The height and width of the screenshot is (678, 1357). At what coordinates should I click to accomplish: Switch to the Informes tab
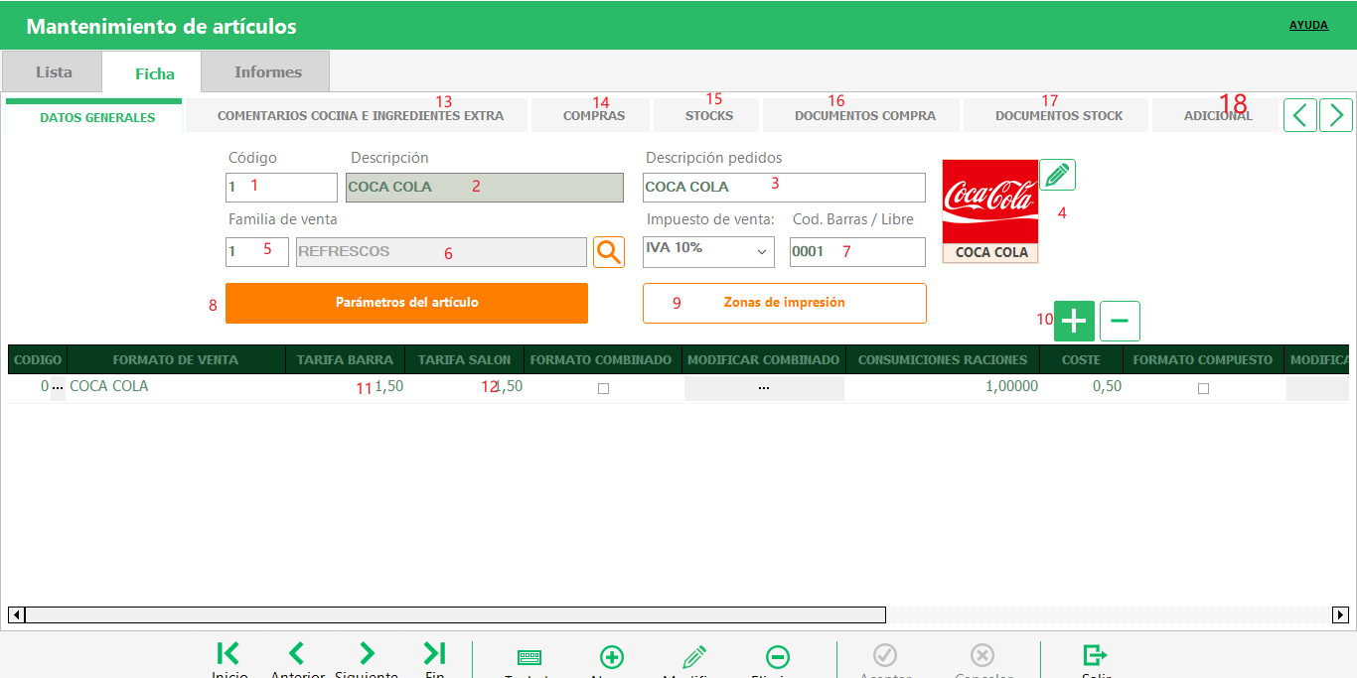(267, 72)
